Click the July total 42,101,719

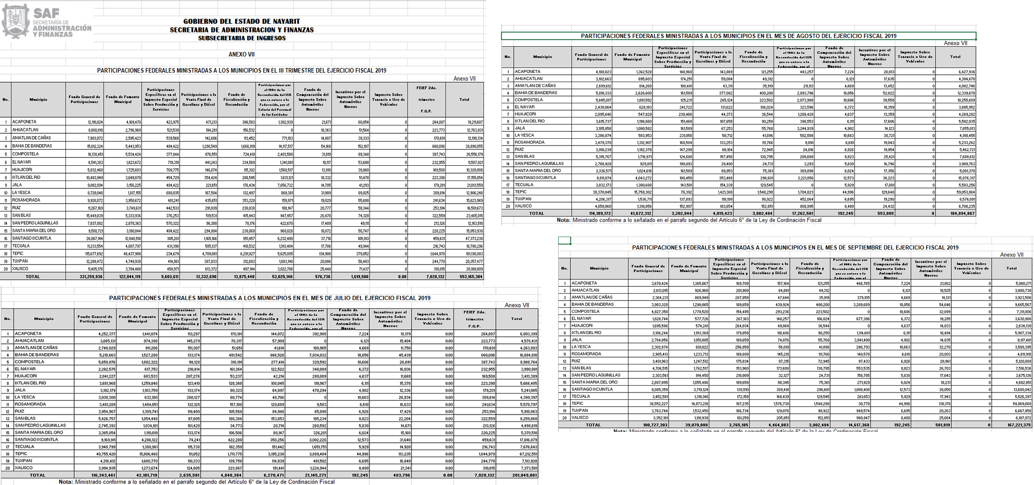coord(138,475)
